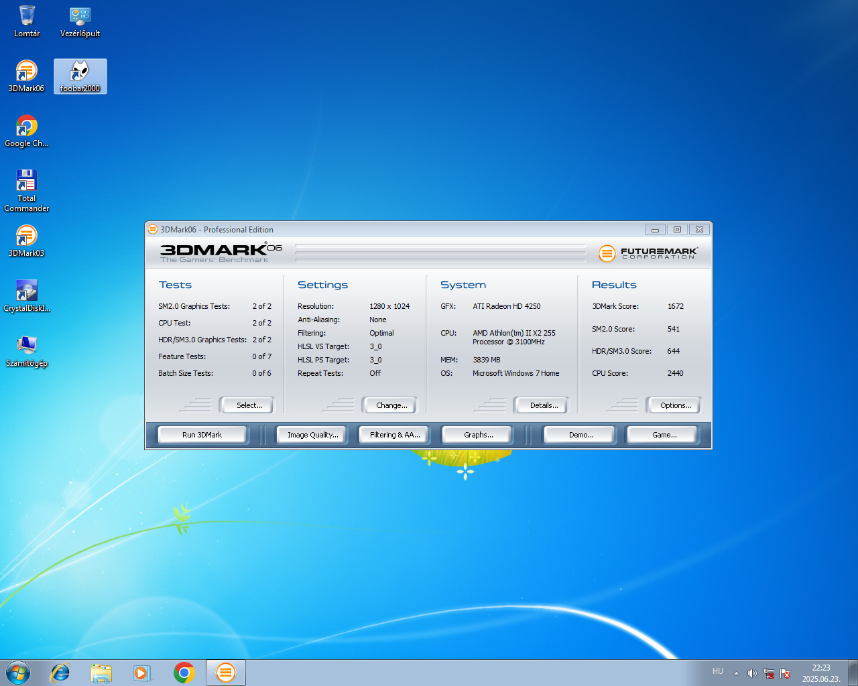The width and height of the screenshot is (858, 686).
Task: Launch Google Chrome from the taskbar
Action: (x=184, y=673)
